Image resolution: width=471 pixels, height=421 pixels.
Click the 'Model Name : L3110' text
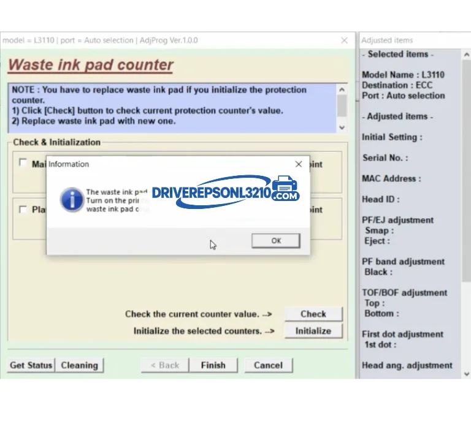pyautogui.click(x=403, y=75)
